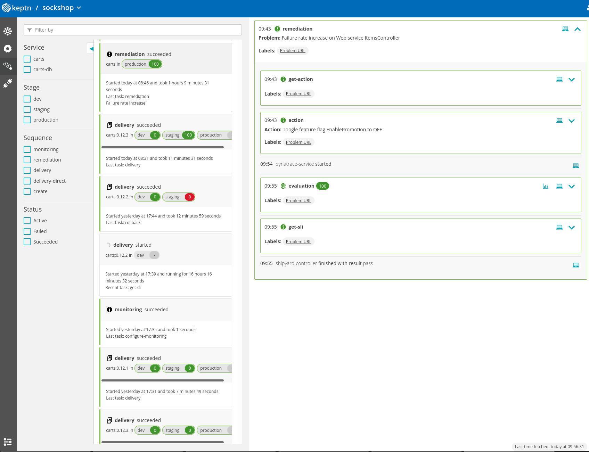Select the Active status filter
589x452 pixels.
coord(27,221)
